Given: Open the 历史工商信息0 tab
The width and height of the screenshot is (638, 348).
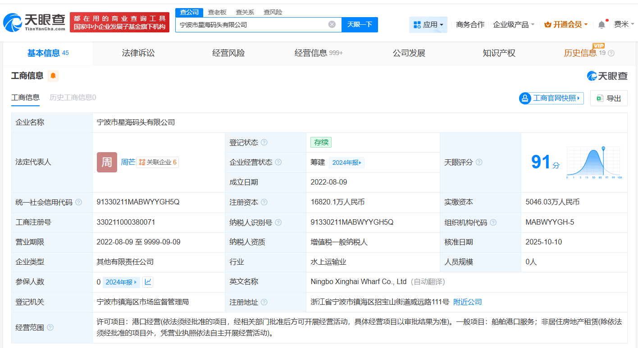Looking at the screenshot, I should (72, 98).
